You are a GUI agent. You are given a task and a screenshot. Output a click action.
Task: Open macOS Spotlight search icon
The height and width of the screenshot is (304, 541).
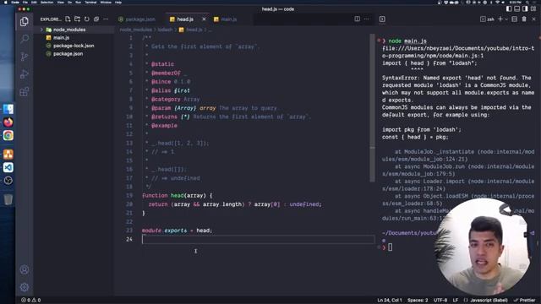pos(527,2)
